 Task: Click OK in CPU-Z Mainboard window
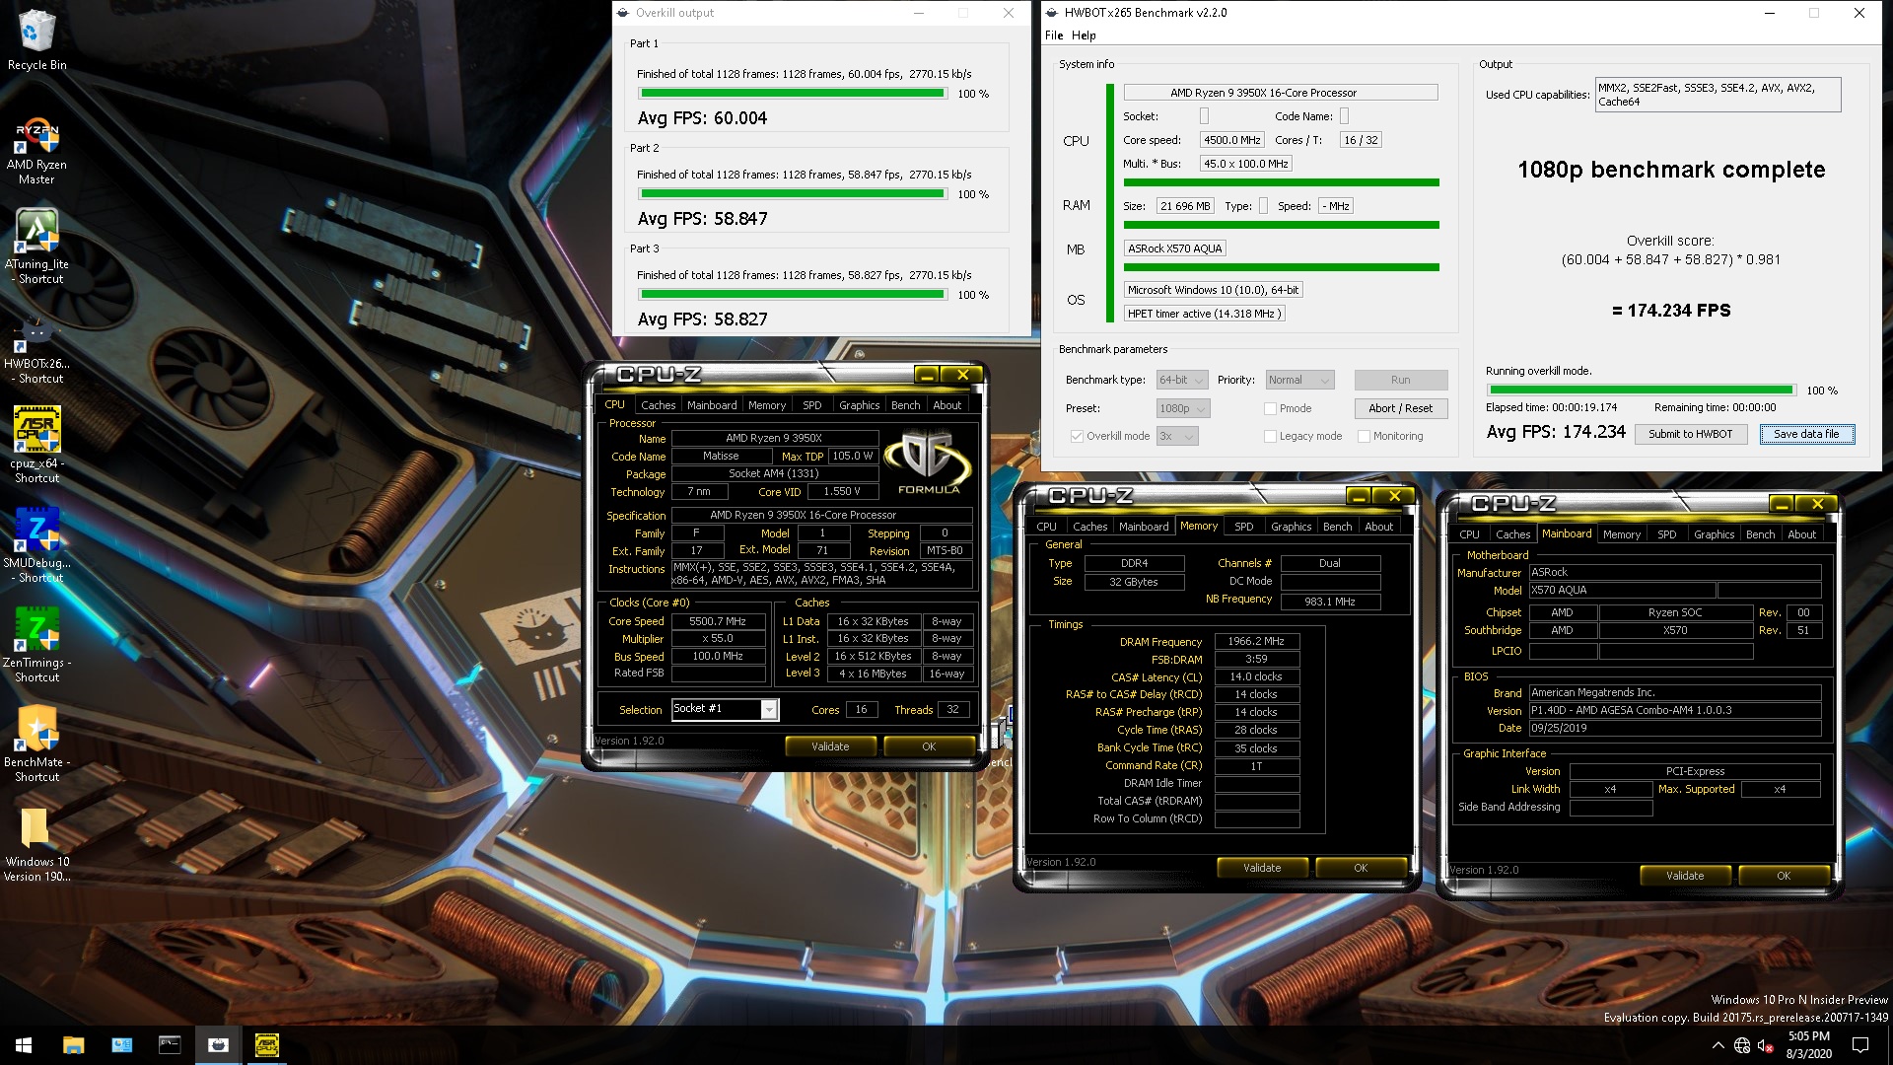pyautogui.click(x=1784, y=876)
